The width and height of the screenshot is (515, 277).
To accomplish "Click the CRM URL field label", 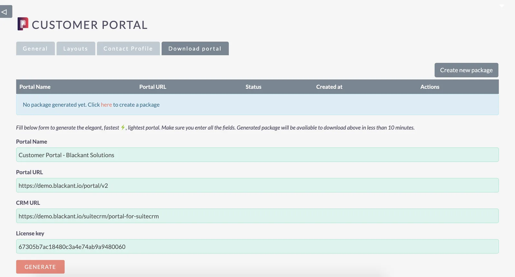I will 28,203.
